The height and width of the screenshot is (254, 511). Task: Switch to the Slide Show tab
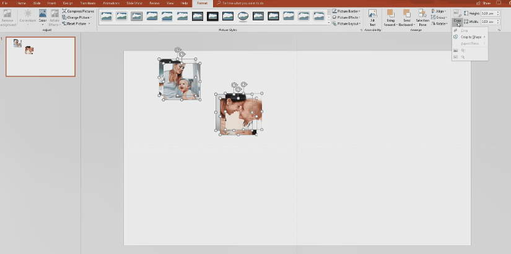point(135,3)
